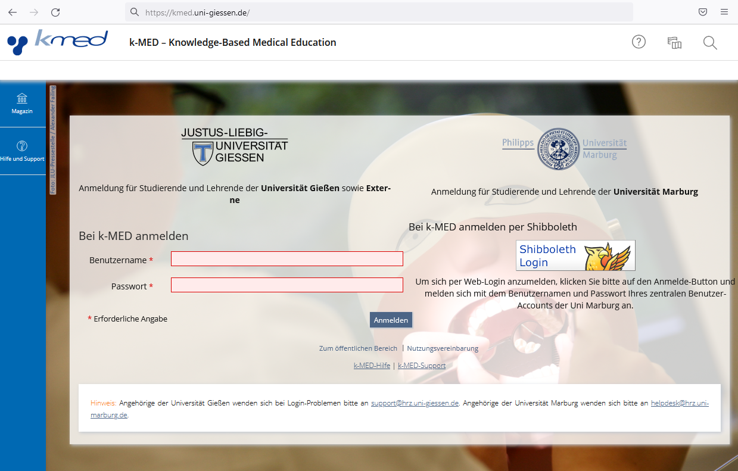Open Hilfe und Support sidebar item

(x=22, y=151)
